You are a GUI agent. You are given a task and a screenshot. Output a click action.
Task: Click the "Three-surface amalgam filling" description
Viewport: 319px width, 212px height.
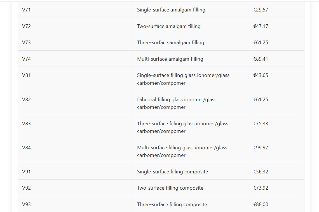click(x=170, y=43)
